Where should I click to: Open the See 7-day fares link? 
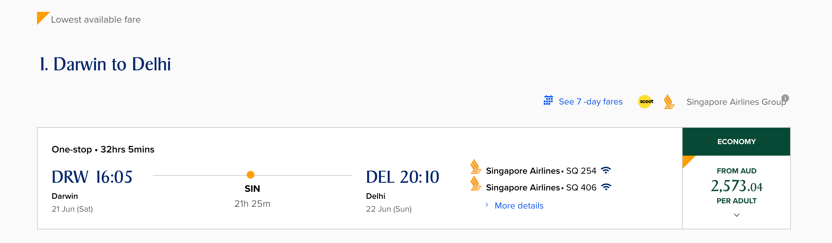click(x=590, y=102)
